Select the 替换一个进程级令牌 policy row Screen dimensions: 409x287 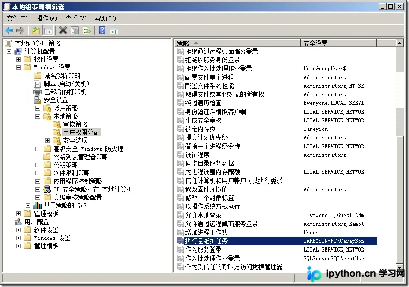(276, 146)
